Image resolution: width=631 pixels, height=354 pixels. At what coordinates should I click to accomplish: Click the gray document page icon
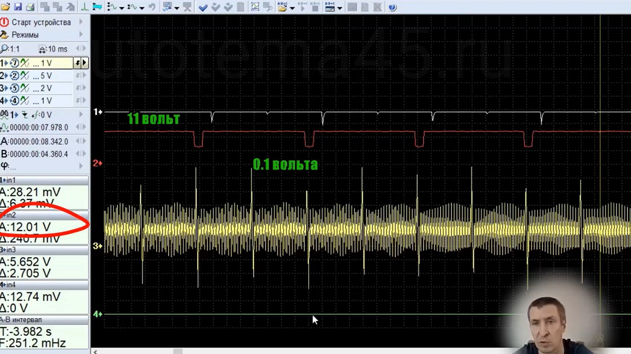241,7
